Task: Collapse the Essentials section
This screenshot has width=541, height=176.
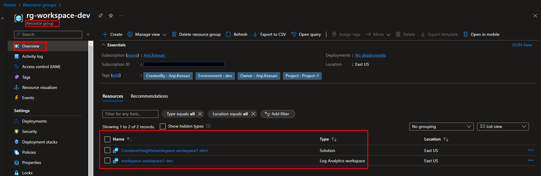Action: pos(103,45)
